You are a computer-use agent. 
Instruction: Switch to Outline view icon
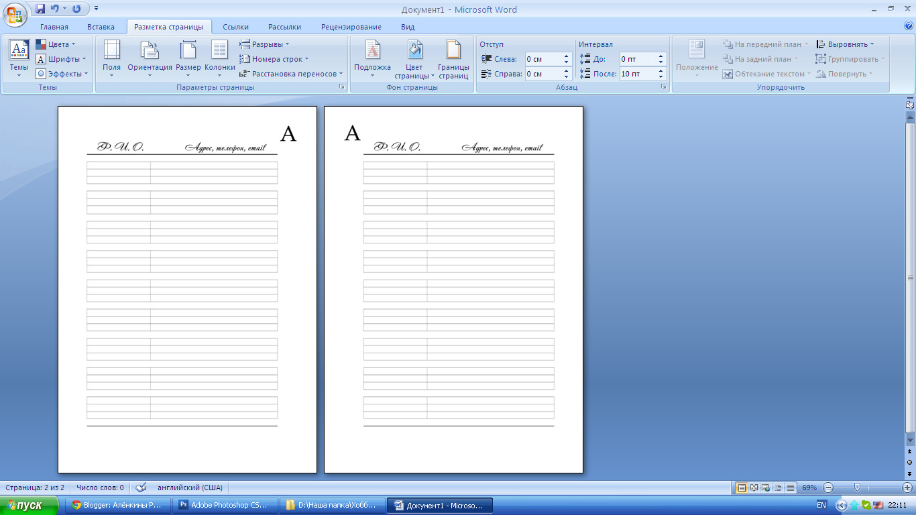[x=778, y=488]
